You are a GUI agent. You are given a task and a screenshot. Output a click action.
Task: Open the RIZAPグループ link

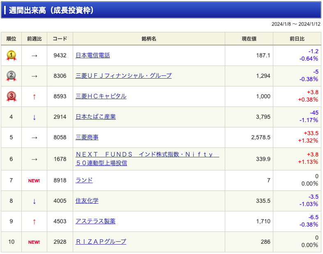[101, 241]
